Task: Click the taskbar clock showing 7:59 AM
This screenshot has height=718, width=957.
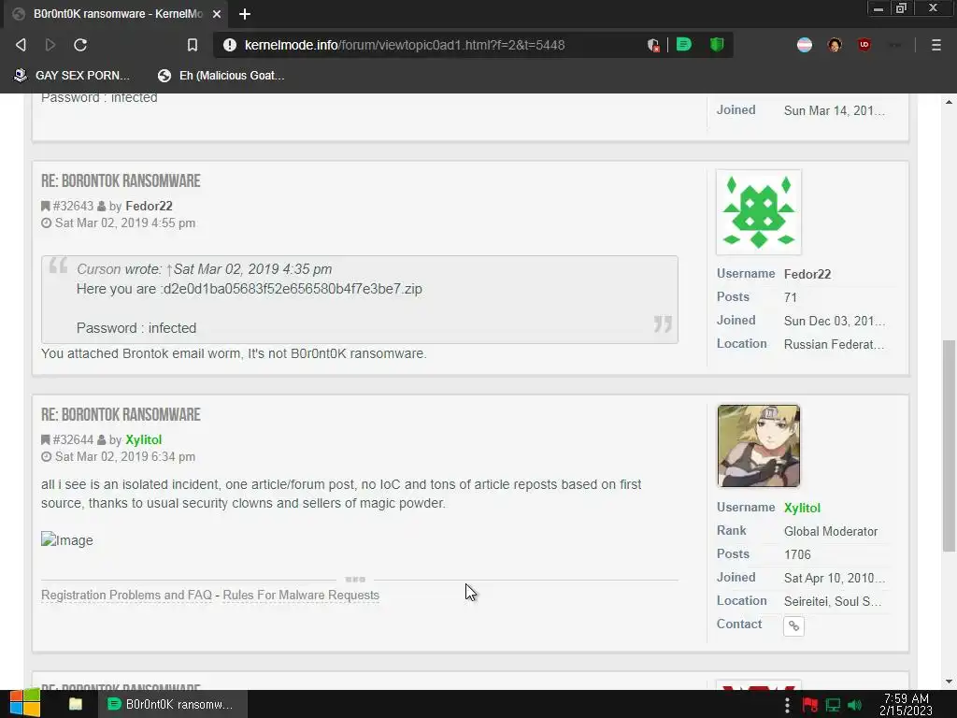Action: [x=907, y=704]
